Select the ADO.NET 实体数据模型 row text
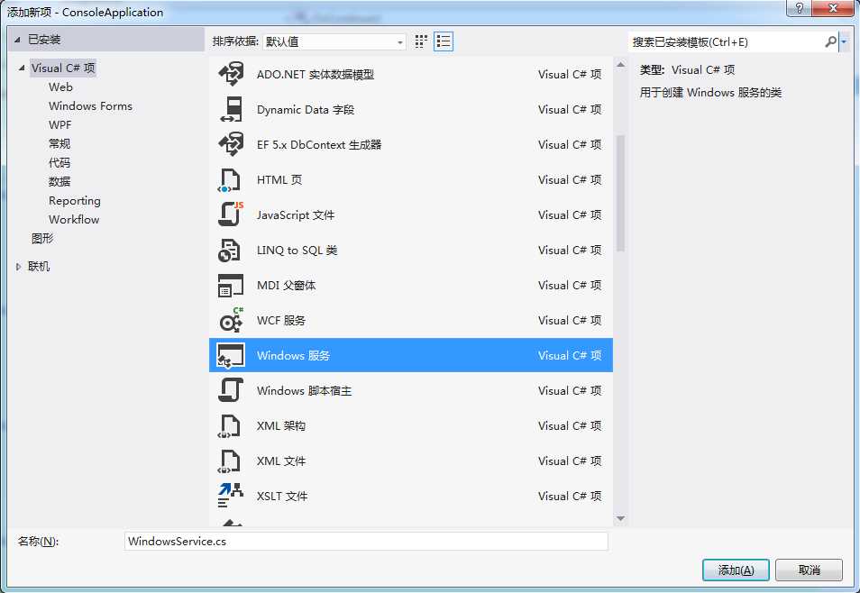Viewport: 860px width, 593px height. (x=316, y=75)
